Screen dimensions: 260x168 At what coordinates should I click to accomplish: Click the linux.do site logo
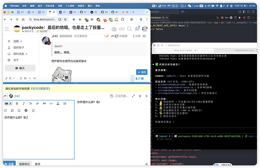click(17, 29)
